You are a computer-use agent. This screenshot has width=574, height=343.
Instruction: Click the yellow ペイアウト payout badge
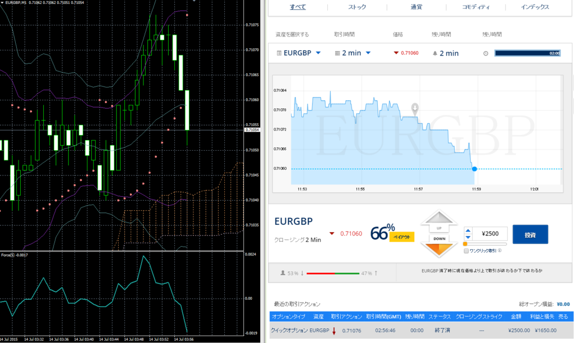[x=401, y=237]
